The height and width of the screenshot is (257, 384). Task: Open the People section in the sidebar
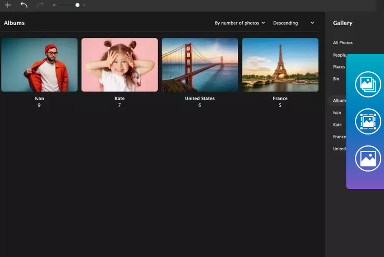[x=339, y=55]
